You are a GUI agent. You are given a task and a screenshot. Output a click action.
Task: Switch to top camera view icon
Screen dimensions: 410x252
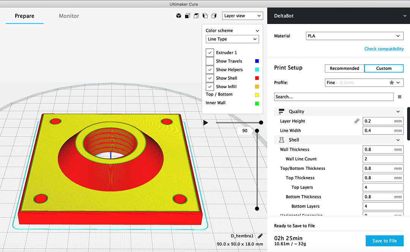[196, 16]
